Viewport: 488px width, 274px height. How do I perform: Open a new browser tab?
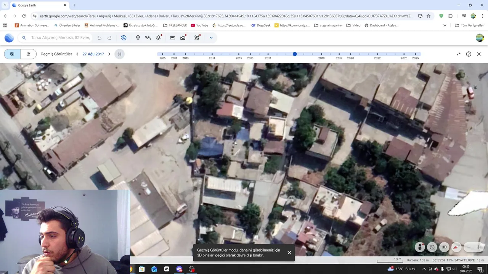[x=74, y=5]
